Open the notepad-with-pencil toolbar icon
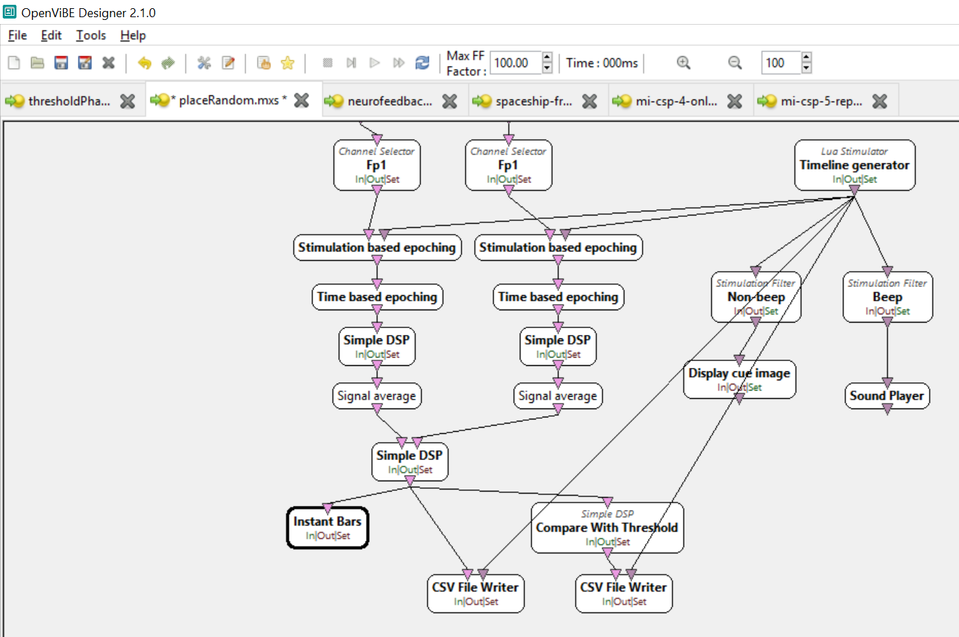 point(228,63)
